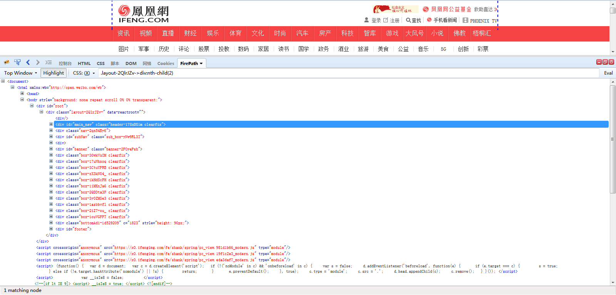Image resolution: width=616 pixels, height=295 pixels.
Task: Click the Firebug minimize panel icon
Action: 599,62
